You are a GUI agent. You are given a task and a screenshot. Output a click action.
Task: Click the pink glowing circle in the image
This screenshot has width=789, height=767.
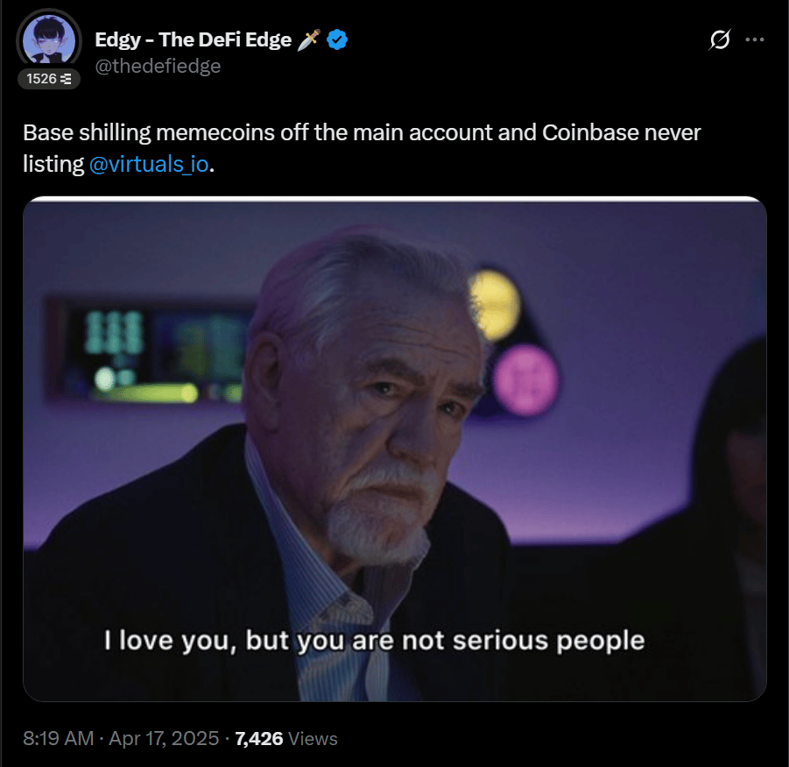tap(525, 379)
